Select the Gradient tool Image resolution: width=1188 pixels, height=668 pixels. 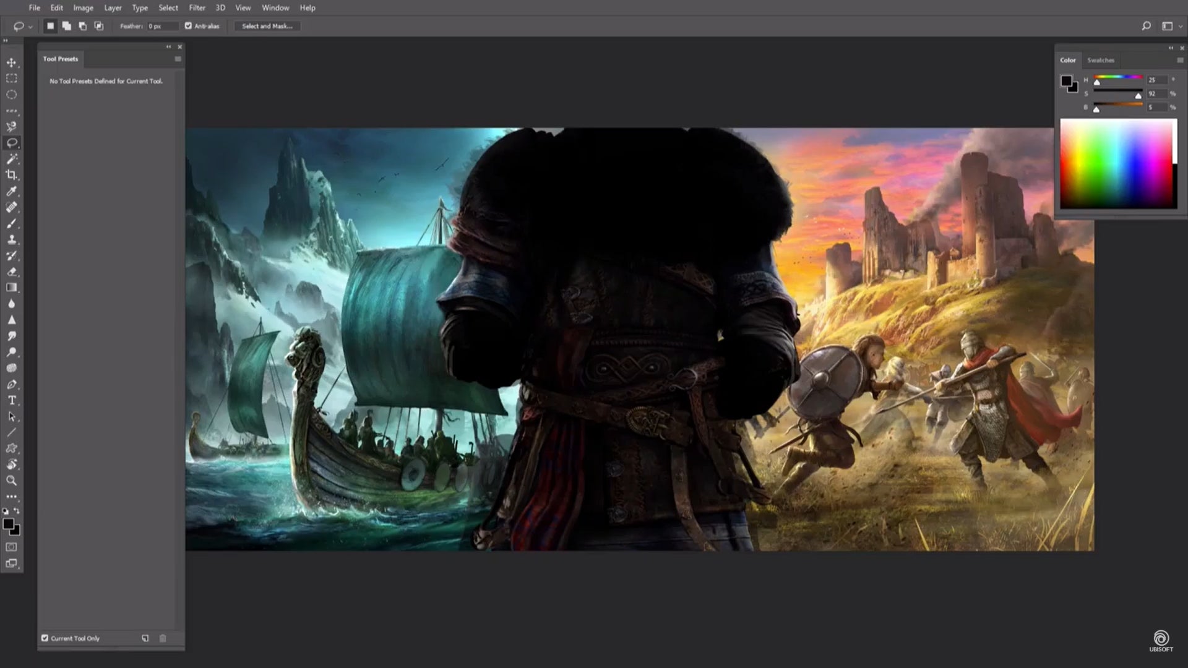pos(11,288)
